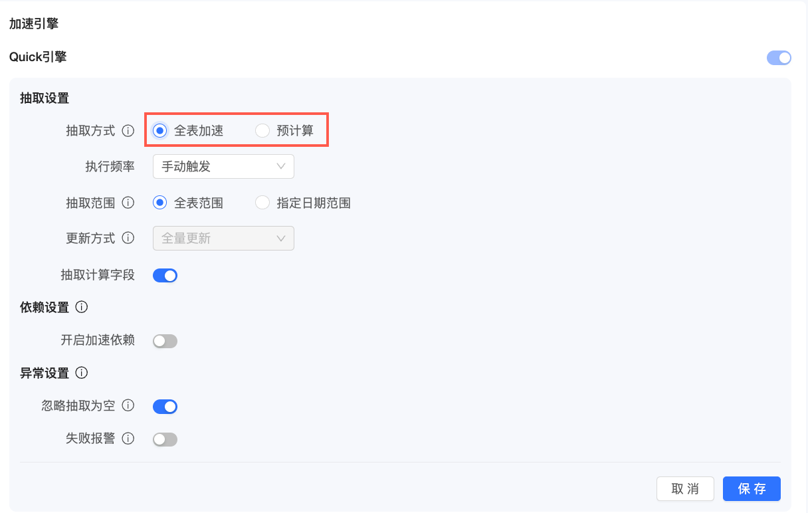Disable the 忽略抽取为空 switch
Viewport: 808px width, 513px height.
coord(165,406)
